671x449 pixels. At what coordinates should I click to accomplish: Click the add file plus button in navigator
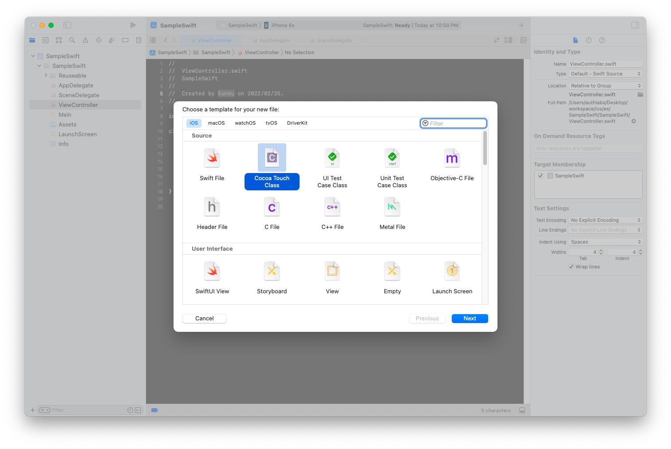click(x=32, y=410)
